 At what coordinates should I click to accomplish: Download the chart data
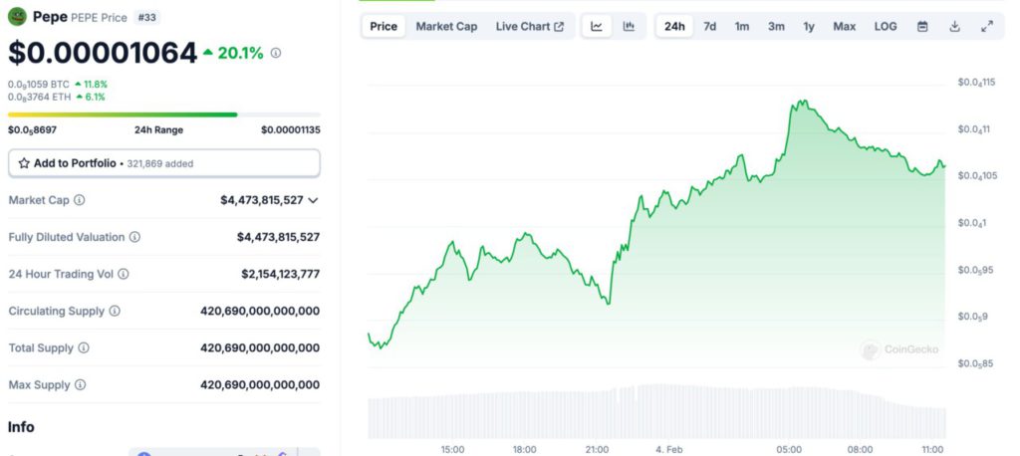pyautogui.click(x=954, y=27)
